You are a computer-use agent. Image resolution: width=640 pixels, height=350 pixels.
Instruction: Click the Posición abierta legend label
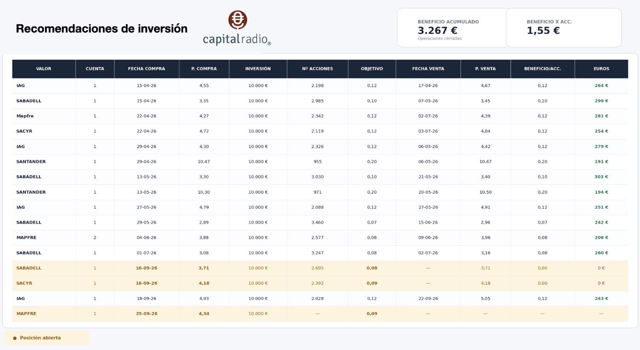40,338
